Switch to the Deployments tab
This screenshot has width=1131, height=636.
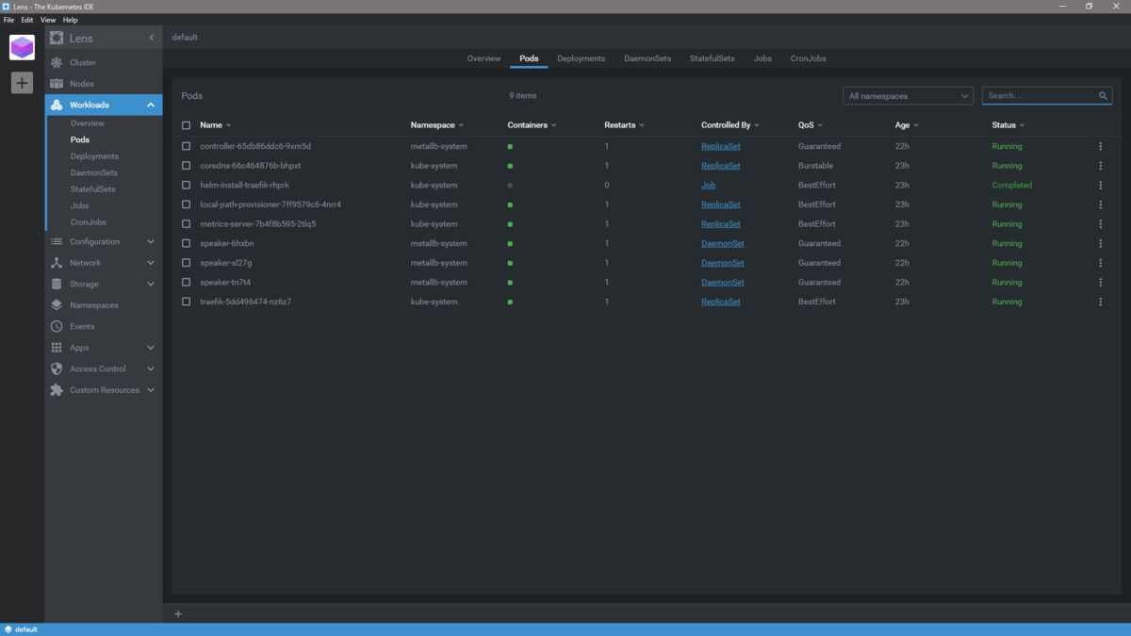coord(581,58)
